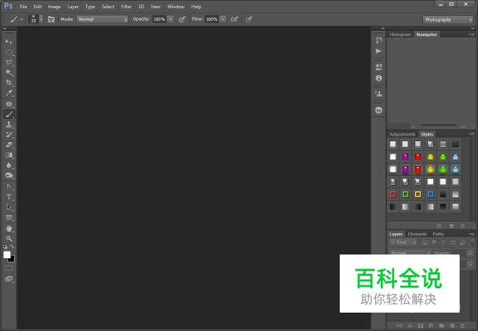Toggle pressure for size button
The height and width of the screenshot is (331, 478).
pos(249,19)
